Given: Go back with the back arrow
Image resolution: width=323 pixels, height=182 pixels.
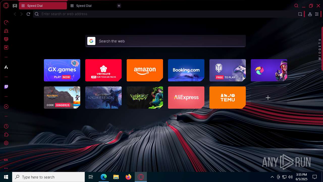Looking at the screenshot, I should pos(15,14).
